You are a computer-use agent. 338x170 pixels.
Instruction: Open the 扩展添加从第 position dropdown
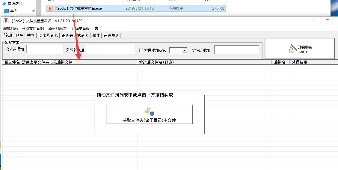pyautogui.click(x=185, y=50)
